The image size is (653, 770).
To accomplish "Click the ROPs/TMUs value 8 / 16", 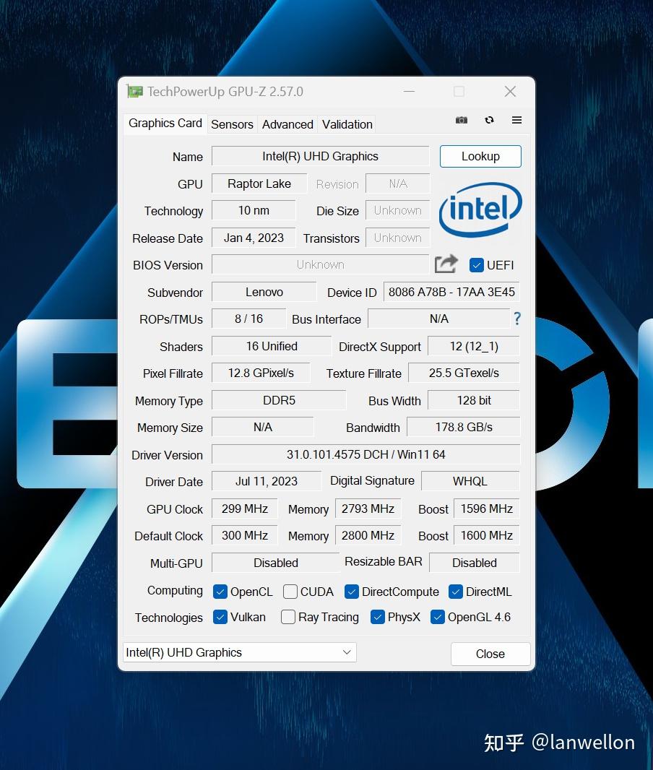I will point(249,319).
